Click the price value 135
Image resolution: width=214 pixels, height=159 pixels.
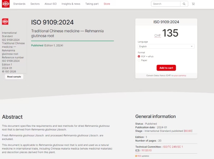tap(170, 33)
